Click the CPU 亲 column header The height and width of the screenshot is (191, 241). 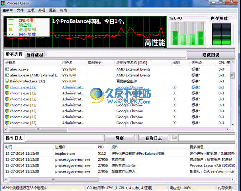pos(224,63)
